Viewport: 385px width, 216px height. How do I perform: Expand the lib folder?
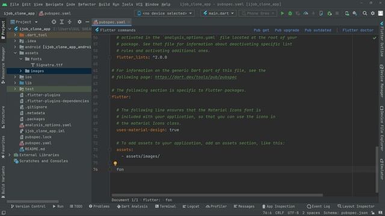(x=15, y=83)
